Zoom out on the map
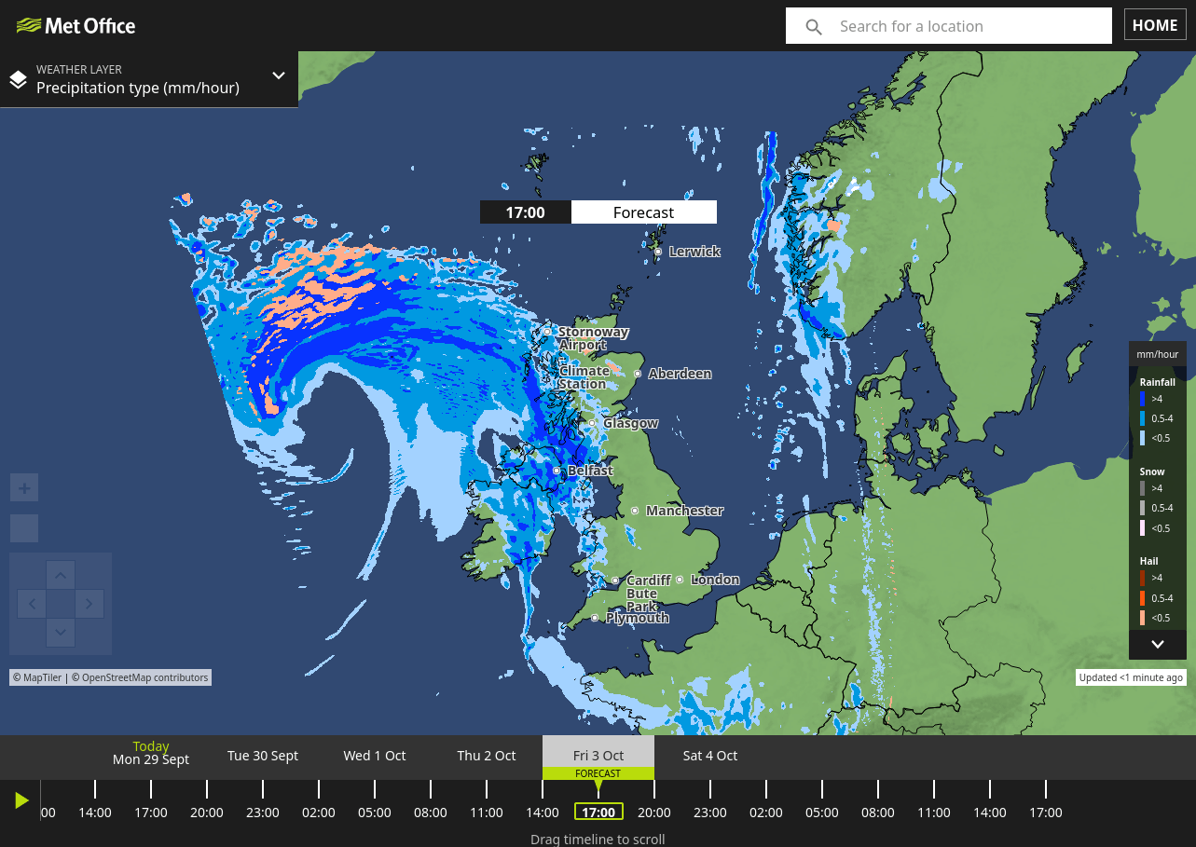This screenshot has width=1196, height=847. 24,528
